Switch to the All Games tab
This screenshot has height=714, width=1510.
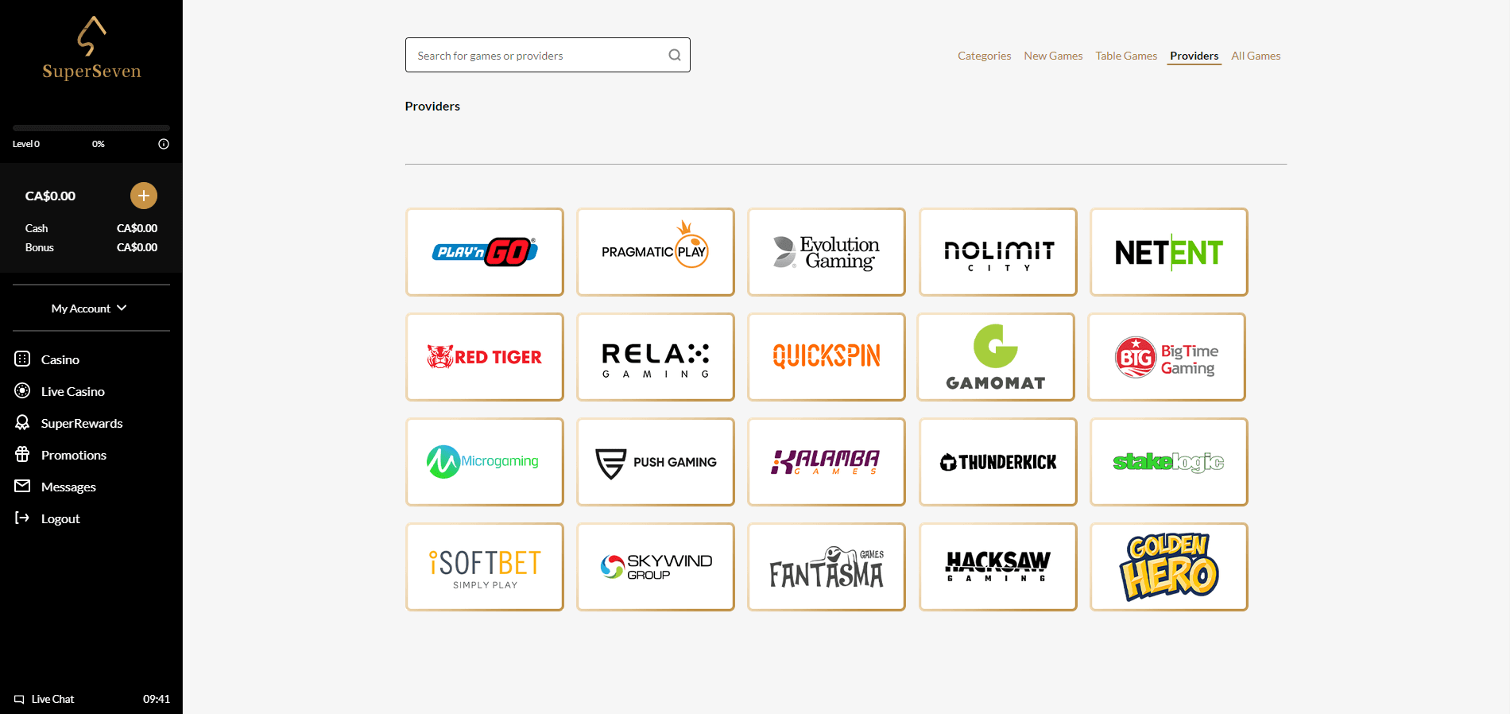[x=1256, y=56]
